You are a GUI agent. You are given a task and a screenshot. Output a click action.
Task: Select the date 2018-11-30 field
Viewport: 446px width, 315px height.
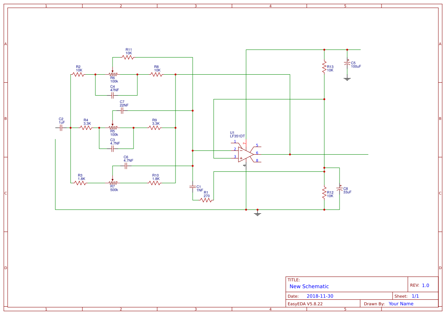tap(320, 296)
